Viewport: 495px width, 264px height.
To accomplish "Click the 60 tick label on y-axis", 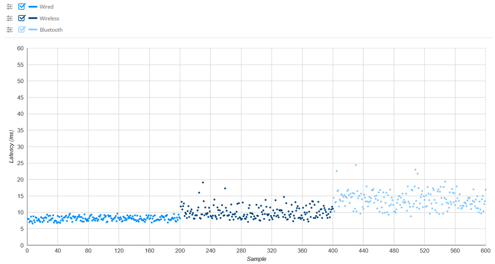I will coord(20,49).
